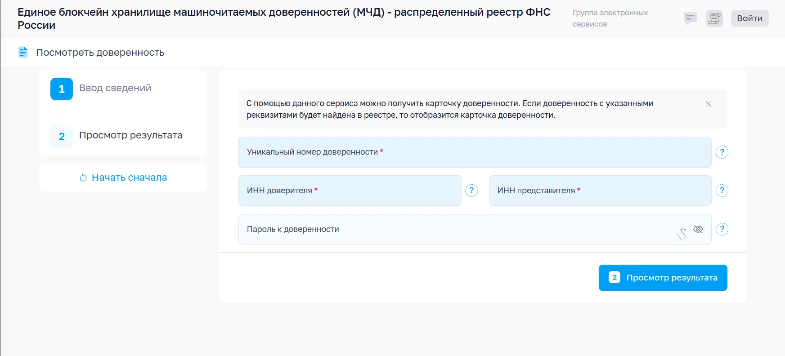Click the info text about карточку доверенности

tap(449, 109)
